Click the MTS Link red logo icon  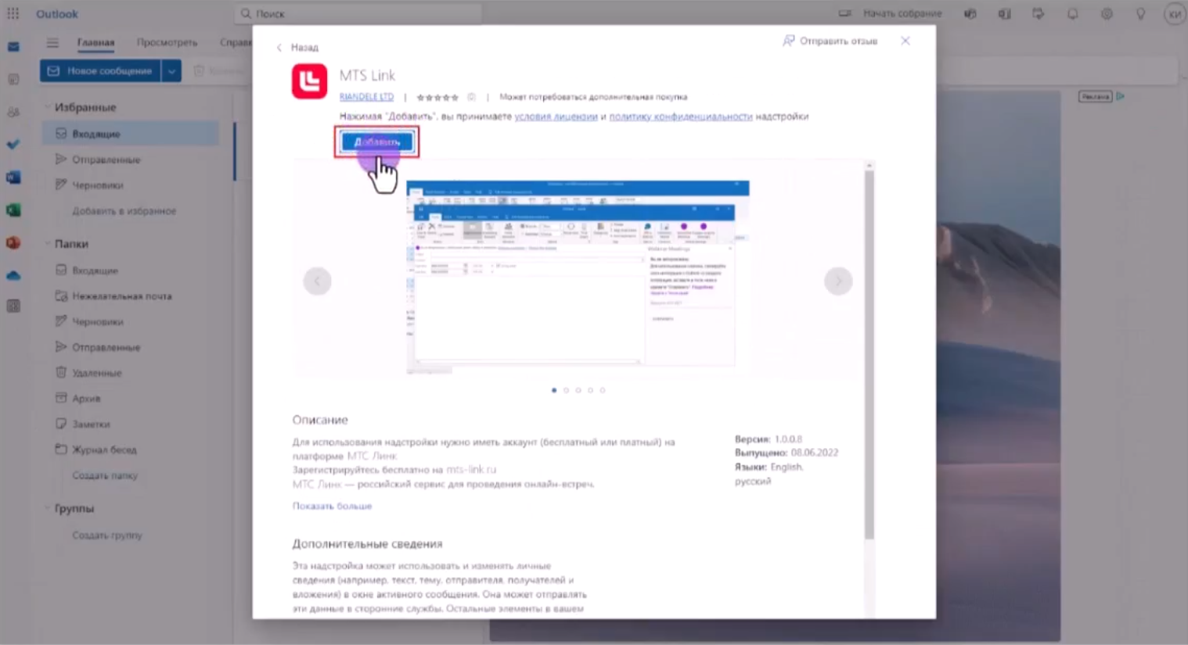(310, 81)
